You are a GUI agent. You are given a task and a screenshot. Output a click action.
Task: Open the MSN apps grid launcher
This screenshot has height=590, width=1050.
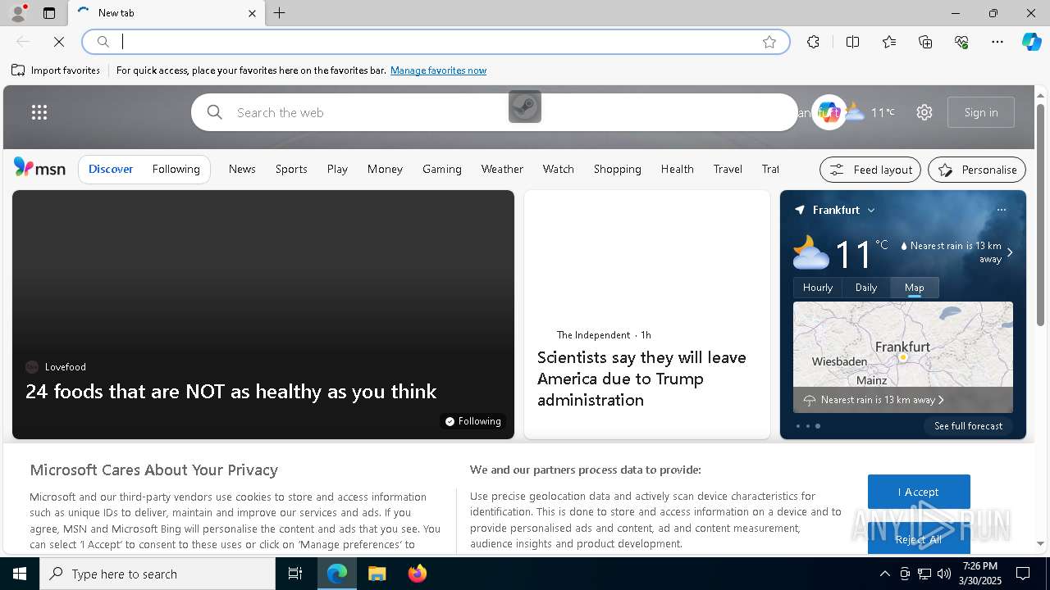pos(39,112)
